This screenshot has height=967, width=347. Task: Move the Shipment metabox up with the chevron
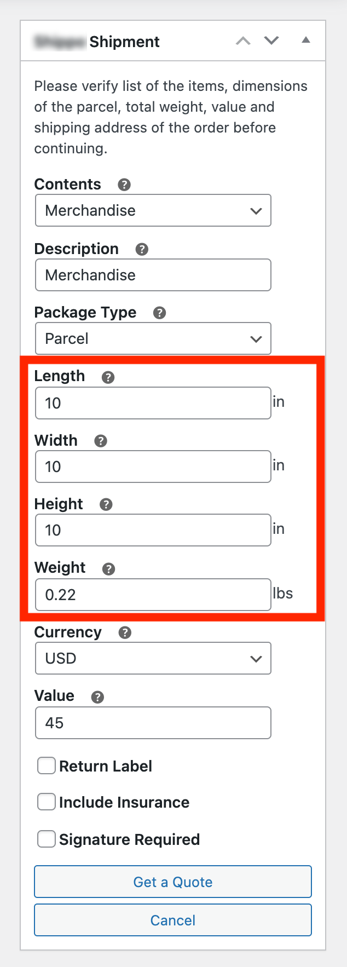point(243,41)
